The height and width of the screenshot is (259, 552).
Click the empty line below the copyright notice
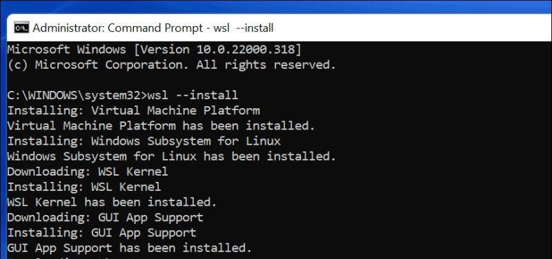tap(279, 80)
